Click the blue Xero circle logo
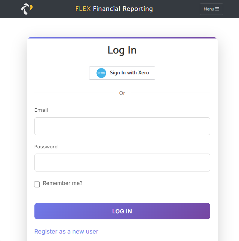The height and width of the screenshot is (241, 239). point(101,73)
